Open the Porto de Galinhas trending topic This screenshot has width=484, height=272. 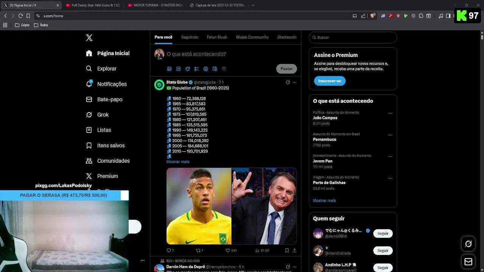click(x=329, y=182)
